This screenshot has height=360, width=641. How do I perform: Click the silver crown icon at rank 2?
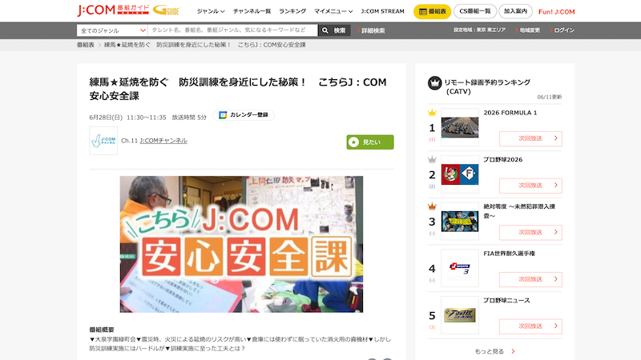432,159
